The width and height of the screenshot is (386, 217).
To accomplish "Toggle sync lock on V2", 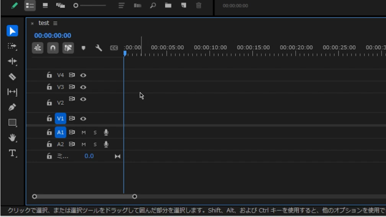I will click(72, 99).
